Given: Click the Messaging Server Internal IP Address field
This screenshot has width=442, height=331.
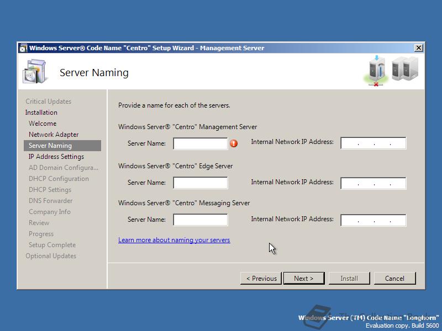Looking at the screenshot, I should pyautogui.click(x=373, y=220).
